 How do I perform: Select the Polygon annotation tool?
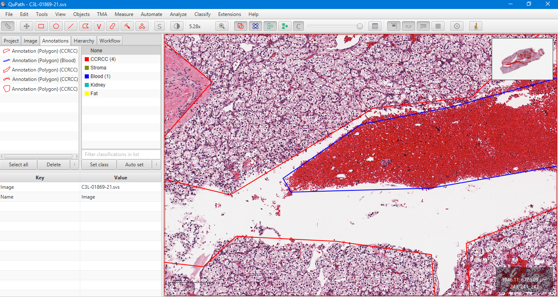[x=85, y=26]
